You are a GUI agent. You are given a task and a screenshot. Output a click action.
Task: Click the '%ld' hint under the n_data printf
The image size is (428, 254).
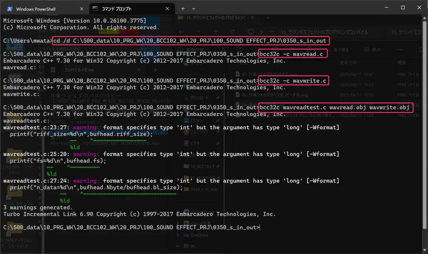65,201
